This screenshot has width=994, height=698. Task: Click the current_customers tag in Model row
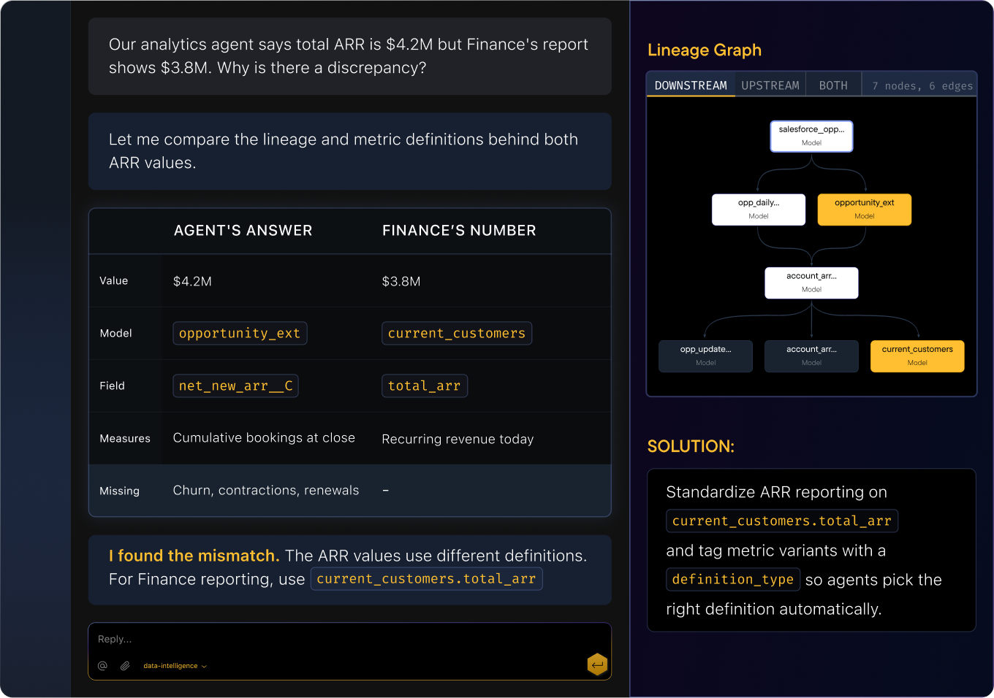pyautogui.click(x=456, y=334)
